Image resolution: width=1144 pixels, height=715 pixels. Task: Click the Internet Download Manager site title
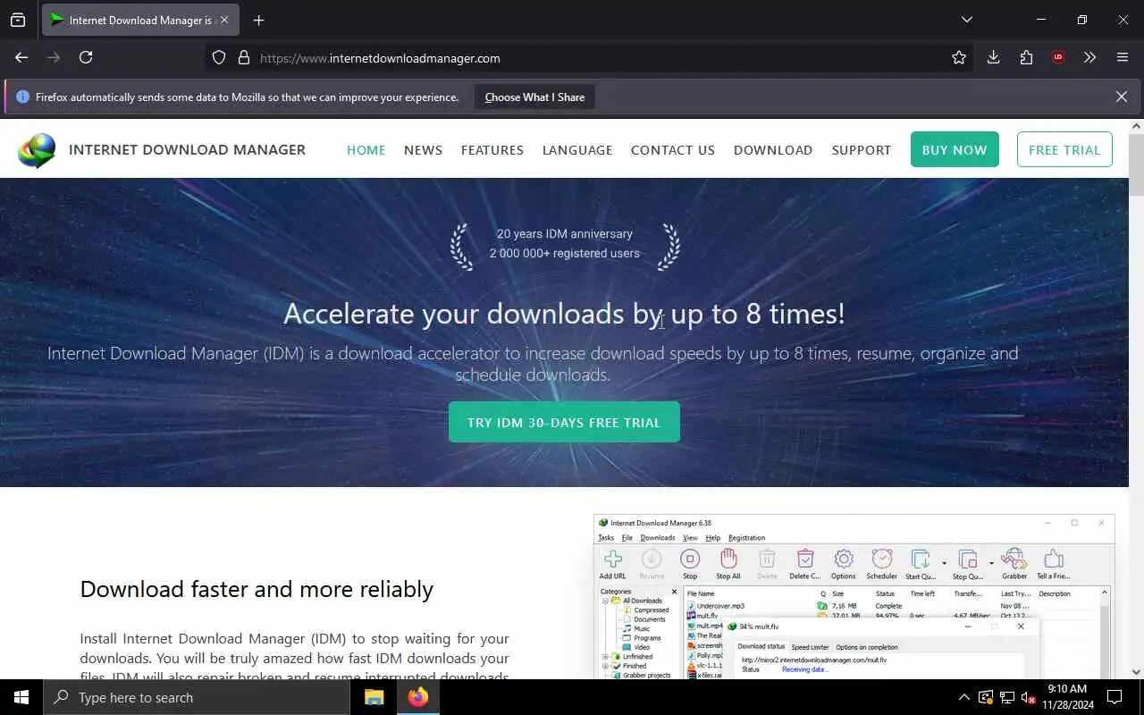(187, 149)
